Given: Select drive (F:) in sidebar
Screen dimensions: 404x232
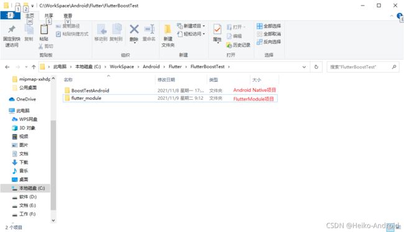Looking at the screenshot, I should click(24, 214).
